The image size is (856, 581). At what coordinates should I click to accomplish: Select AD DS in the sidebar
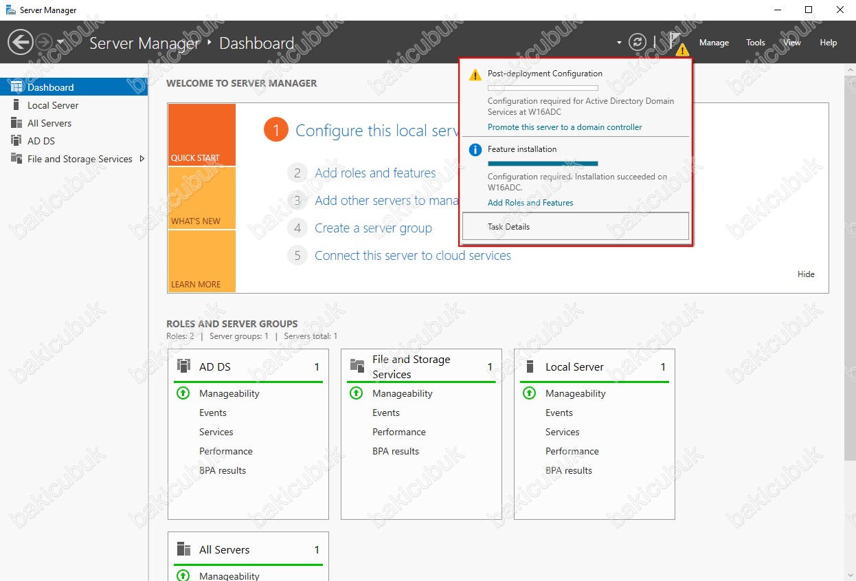tap(74, 141)
